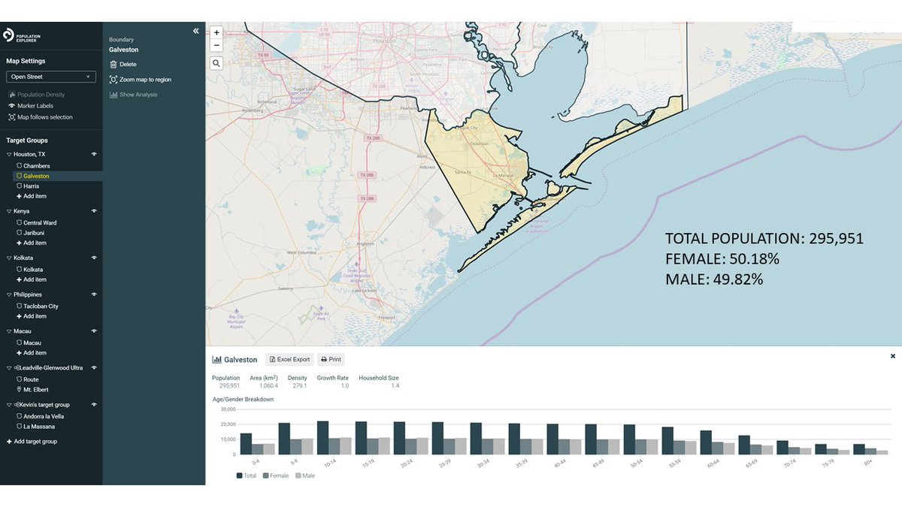Zoom out on the map
The image size is (902, 507).
click(216, 45)
